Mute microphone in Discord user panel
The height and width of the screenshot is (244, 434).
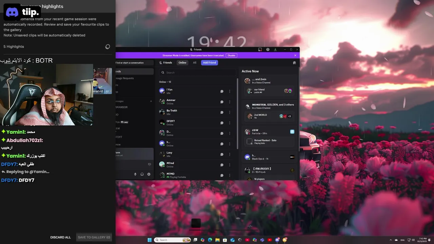click(x=135, y=174)
